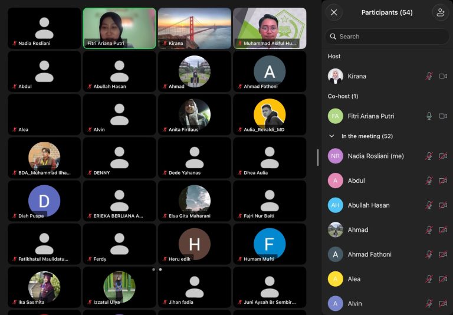Select the DENNY tile in gallery
This screenshot has height=315, width=453.
click(119, 157)
